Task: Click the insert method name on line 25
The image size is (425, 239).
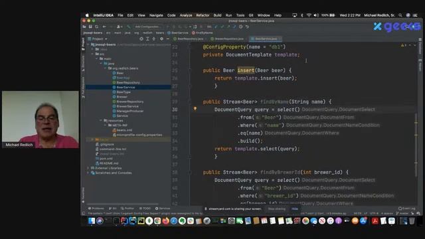Action: 246,70
